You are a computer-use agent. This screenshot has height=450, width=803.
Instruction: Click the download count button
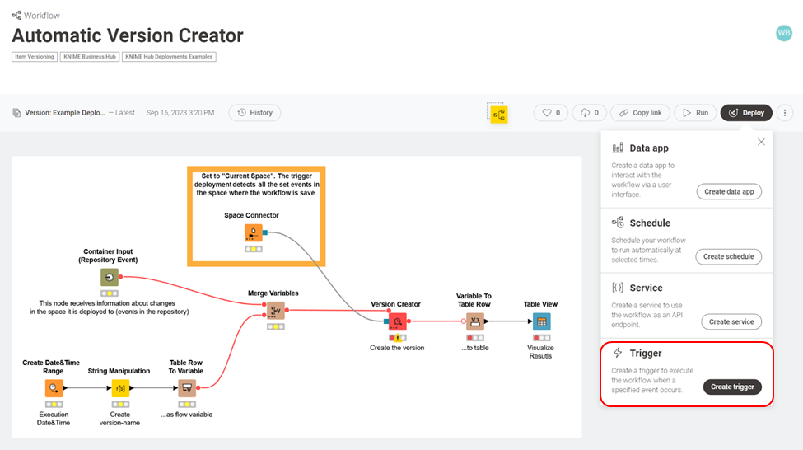(589, 113)
